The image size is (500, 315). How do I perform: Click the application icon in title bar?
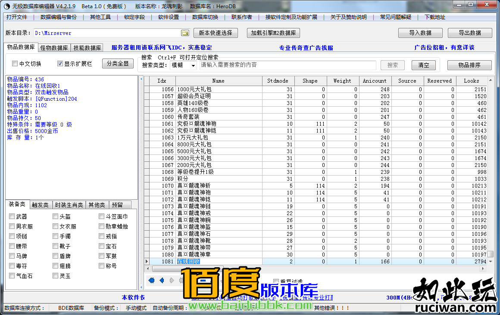coord(7,6)
